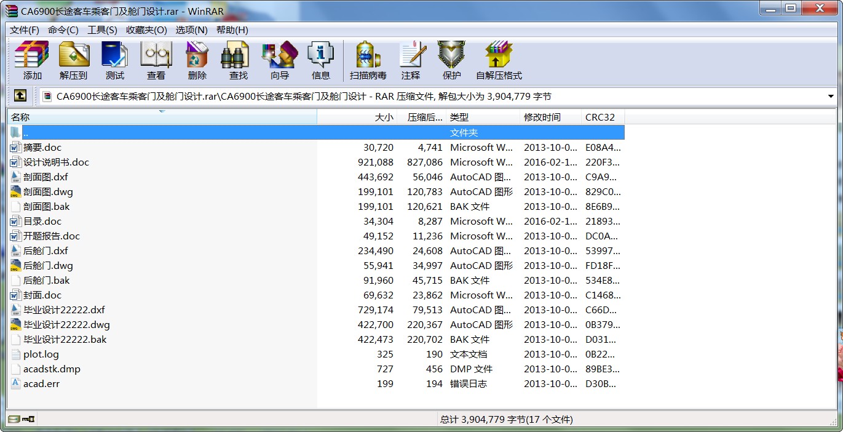
Task: Open the 收藏夹(O) menu
Action: coord(146,30)
